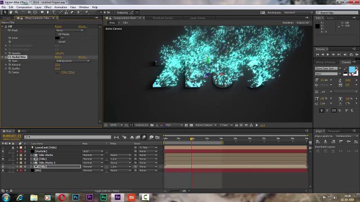Expand the Amount property twirl
The image size is (360, 202).
pyautogui.click(x=6, y=65)
